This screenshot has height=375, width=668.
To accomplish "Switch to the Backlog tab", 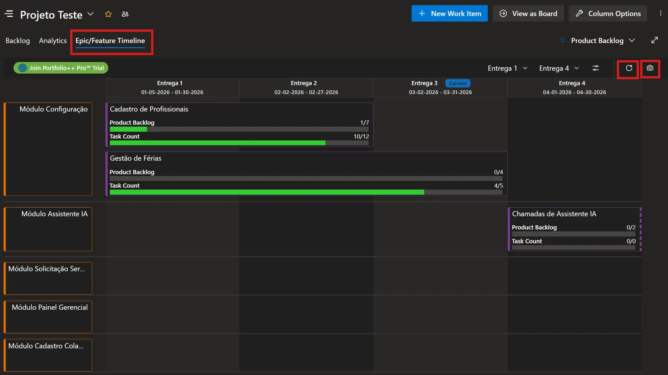I will coord(17,40).
